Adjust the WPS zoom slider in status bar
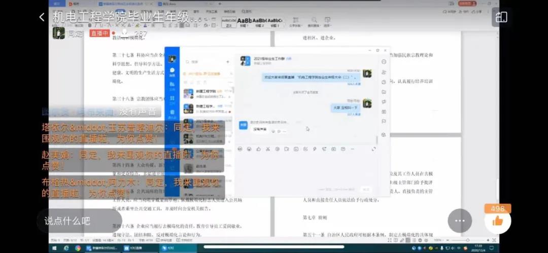548x253 pixels. coord(468,240)
